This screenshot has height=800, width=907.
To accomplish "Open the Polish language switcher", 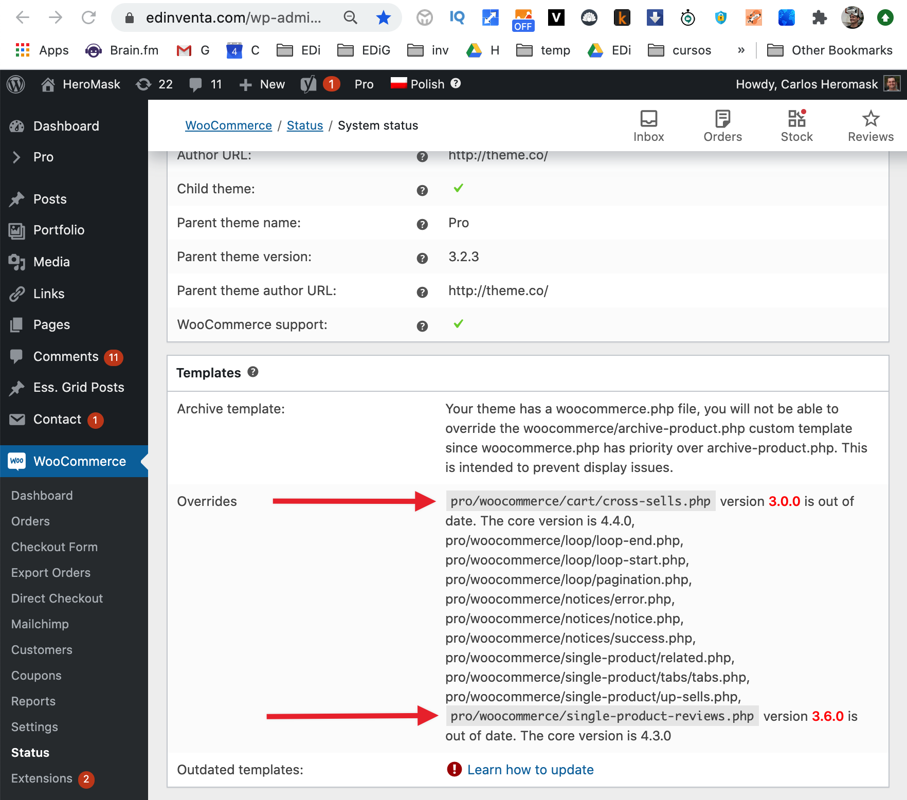I will pos(426,84).
